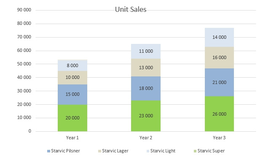
Task: Select the Year 3 16 000 Lager segment
Action: pyautogui.click(x=219, y=58)
